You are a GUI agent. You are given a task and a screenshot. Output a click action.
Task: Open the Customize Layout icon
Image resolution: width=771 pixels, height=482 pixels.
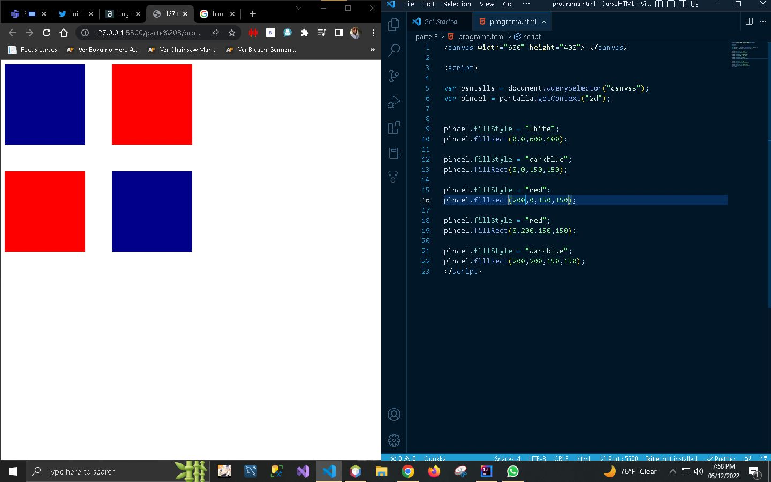pyautogui.click(x=695, y=4)
